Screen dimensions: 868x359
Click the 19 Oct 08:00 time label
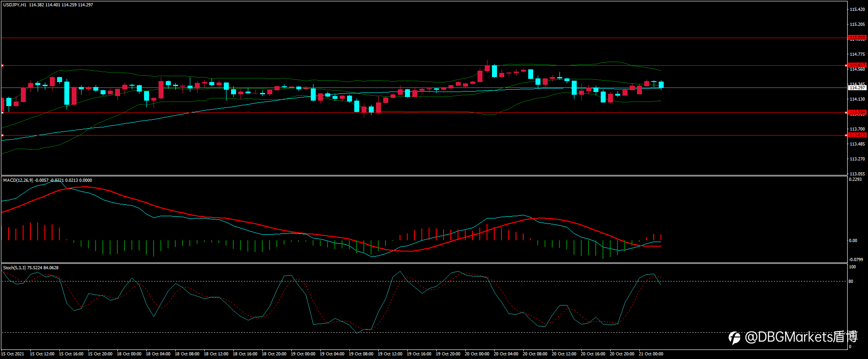click(x=361, y=354)
